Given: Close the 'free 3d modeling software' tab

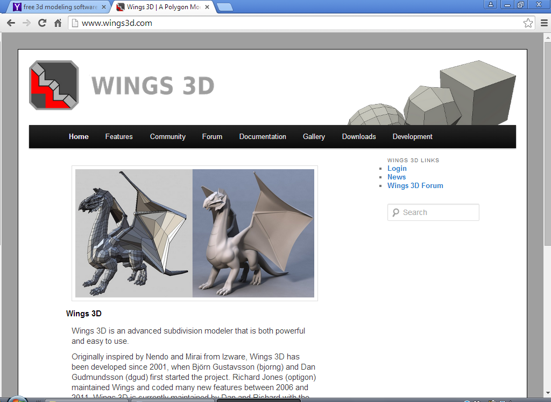Looking at the screenshot, I should (104, 6).
